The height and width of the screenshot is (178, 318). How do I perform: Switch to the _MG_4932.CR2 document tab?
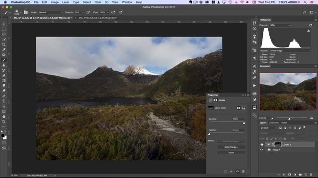click(x=97, y=18)
